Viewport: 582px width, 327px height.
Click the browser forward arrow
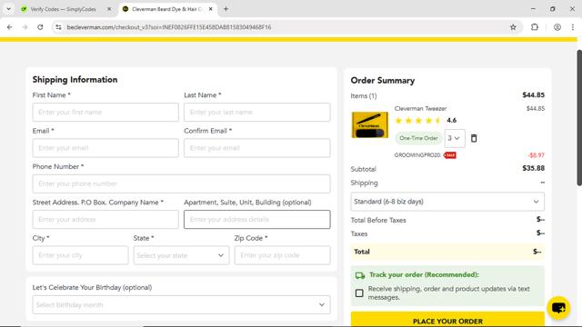[25, 27]
